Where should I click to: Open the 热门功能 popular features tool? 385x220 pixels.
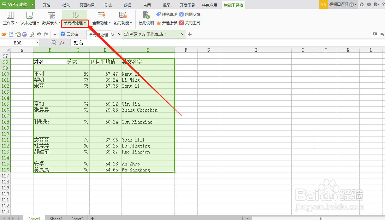click(123, 19)
